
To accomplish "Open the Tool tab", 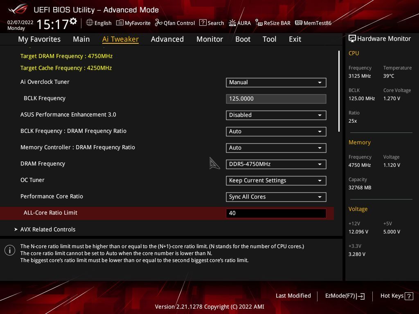I will point(269,39).
